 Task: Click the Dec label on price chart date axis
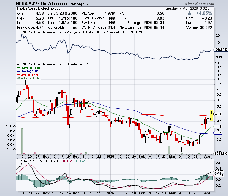pos(76,157)
